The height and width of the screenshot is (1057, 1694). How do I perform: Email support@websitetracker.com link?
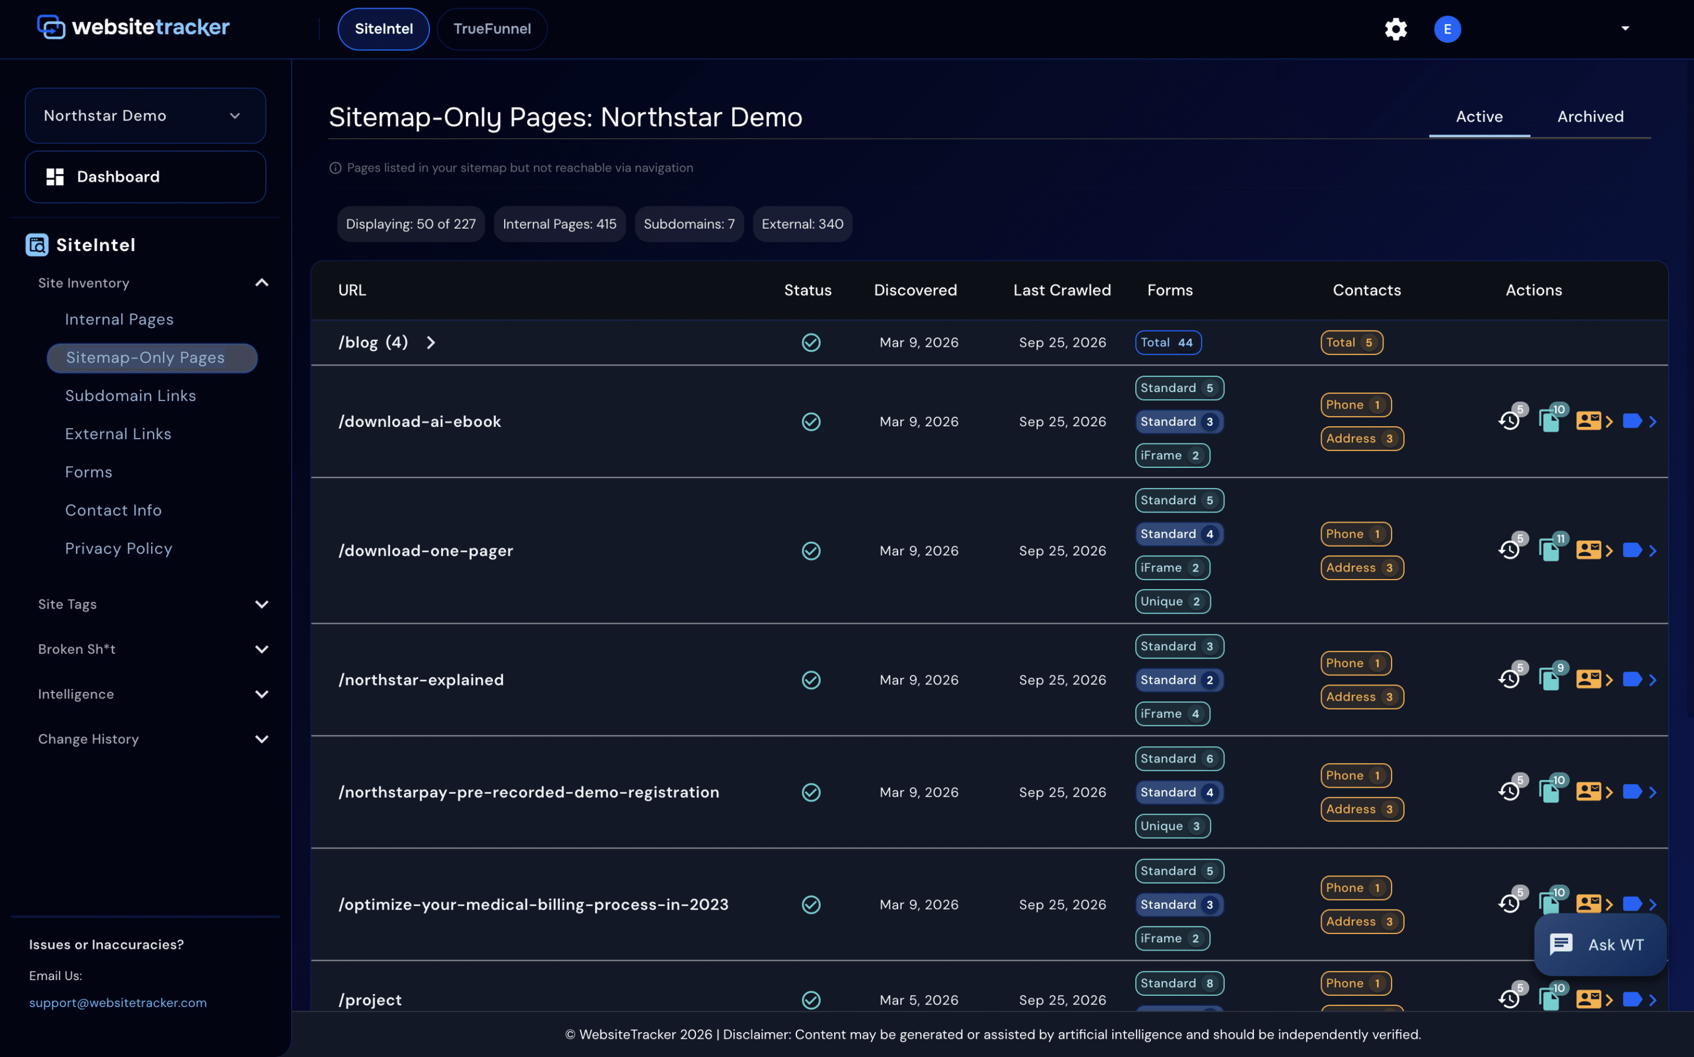tap(118, 1002)
